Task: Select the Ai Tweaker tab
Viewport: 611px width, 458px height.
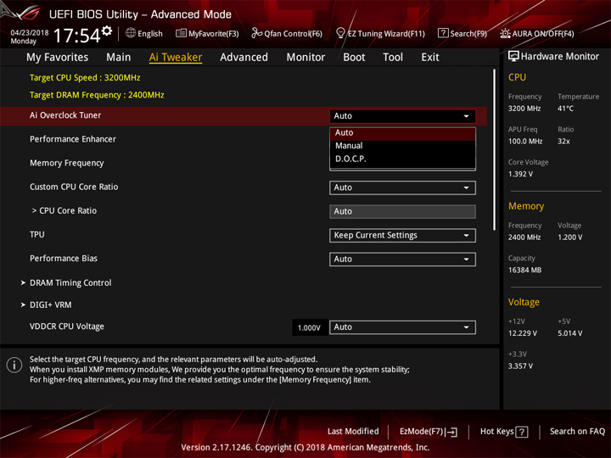Action: click(176, 58)
